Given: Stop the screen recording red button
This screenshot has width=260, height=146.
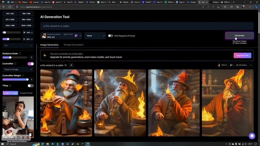Looking at the screenshot, I should coord(28,137).
